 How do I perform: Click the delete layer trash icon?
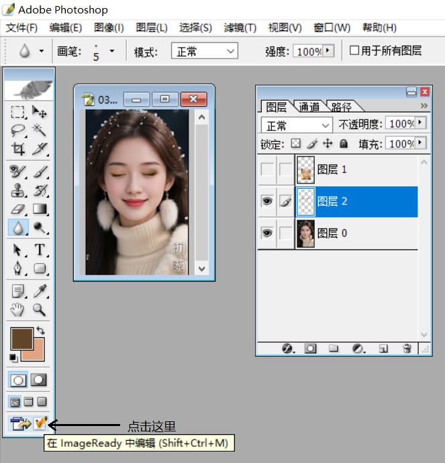point(407,349)
